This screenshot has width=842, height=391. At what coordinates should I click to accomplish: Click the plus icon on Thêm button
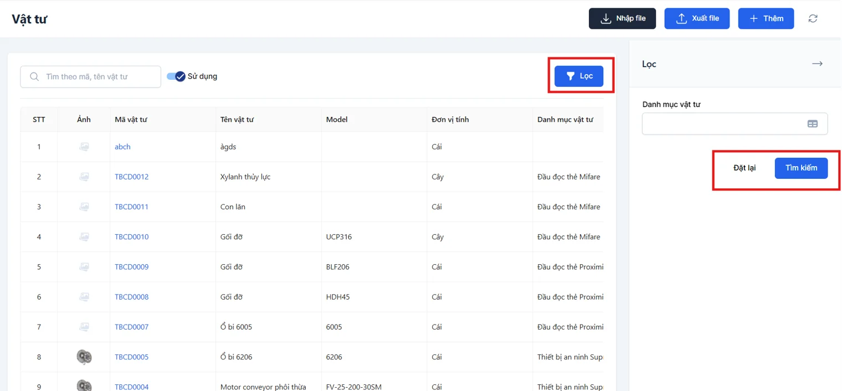[753, 18]
